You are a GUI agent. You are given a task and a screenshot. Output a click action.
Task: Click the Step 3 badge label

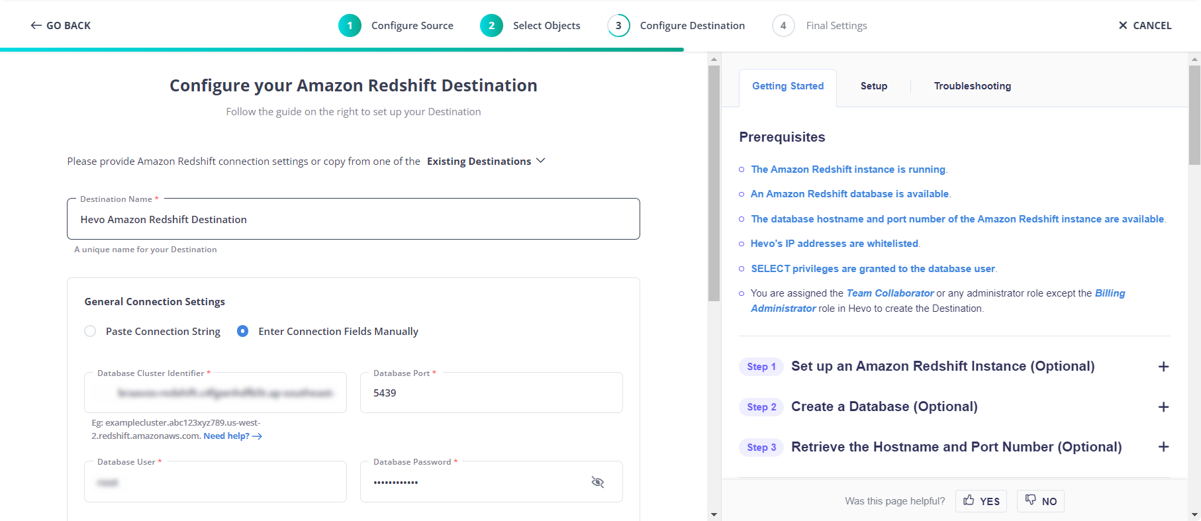pyautogui.click(x=761, y=448)
